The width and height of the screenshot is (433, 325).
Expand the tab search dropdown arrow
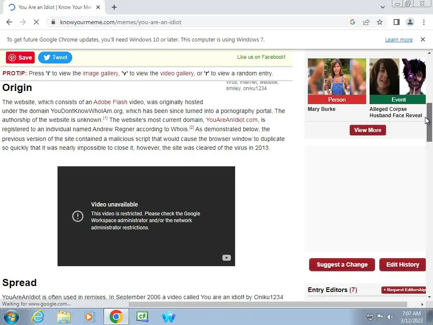(382, 7)
